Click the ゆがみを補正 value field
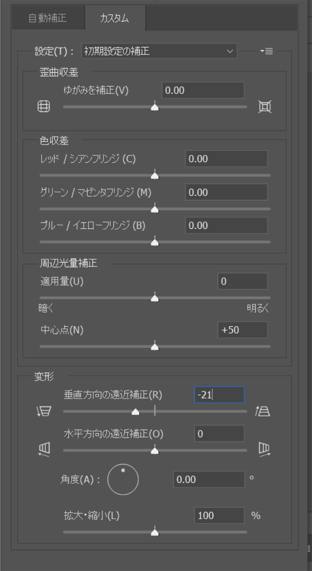Image resolution: width=312 pixels, height=571 pixels. pos(203,90)
